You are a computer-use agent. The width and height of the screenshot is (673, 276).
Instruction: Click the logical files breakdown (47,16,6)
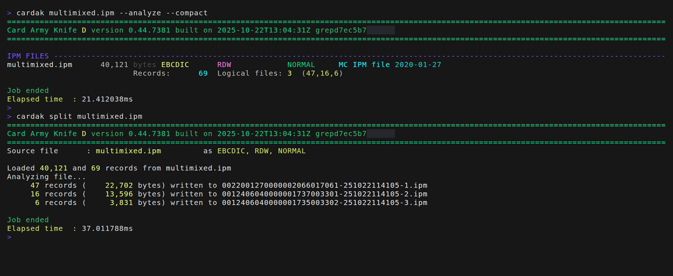(322, 74)
